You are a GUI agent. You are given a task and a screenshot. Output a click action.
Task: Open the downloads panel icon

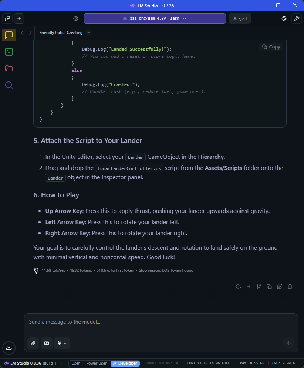(9, 348)
